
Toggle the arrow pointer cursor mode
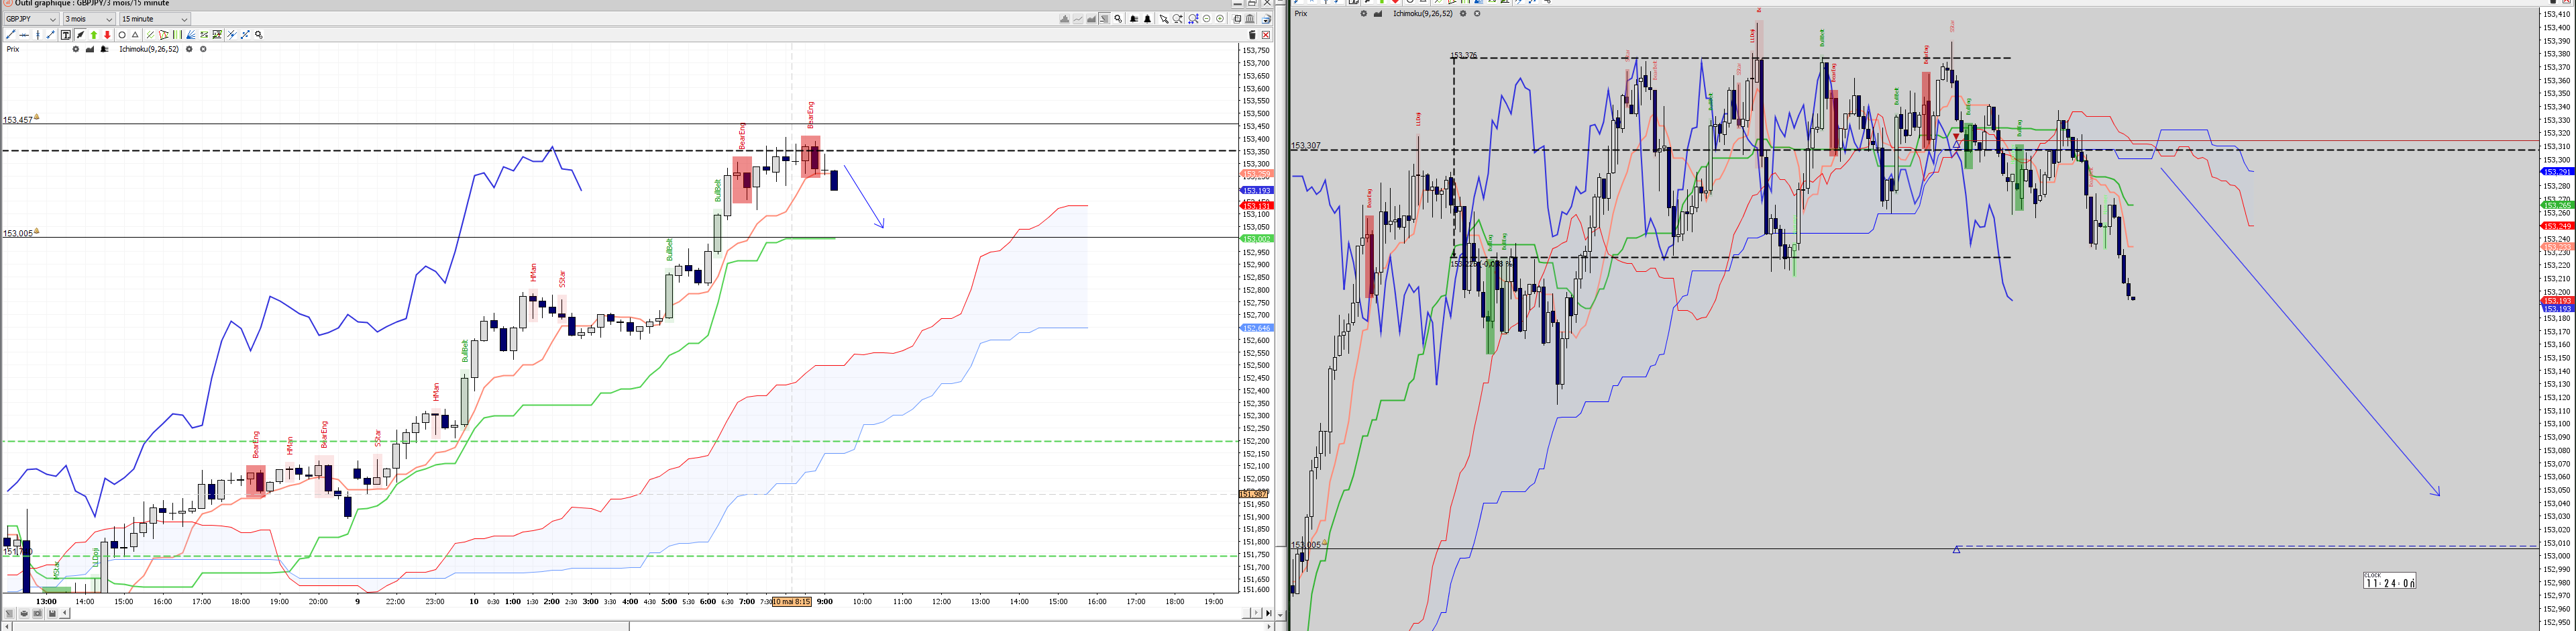1164,19
